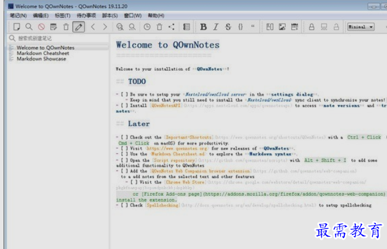Open the 窗口(W) menu
This screenshot has height=249, width=387.
point(132,16)
